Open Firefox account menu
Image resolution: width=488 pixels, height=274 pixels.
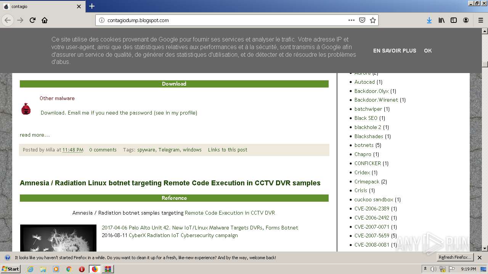pyautogui.click(x=466, y=20)
